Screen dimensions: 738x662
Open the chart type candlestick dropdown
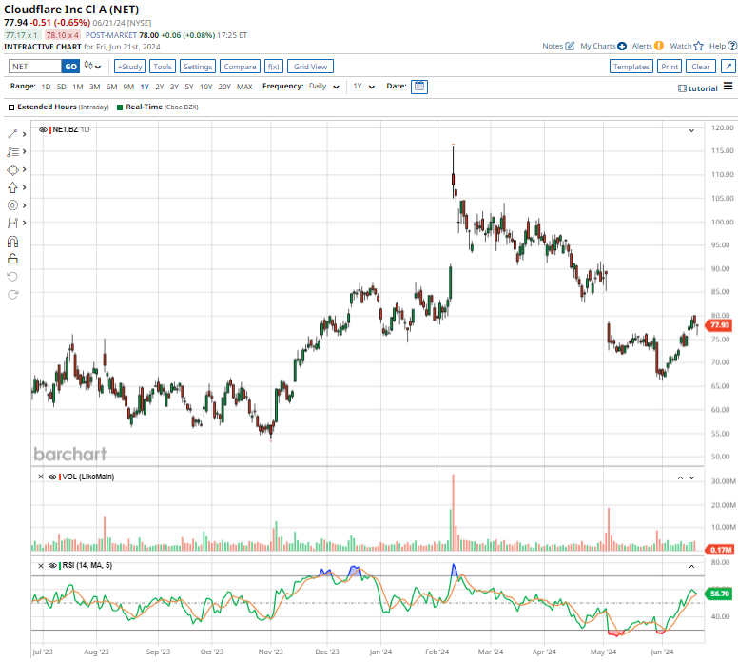pyautogui.click(x=92, y=67)
